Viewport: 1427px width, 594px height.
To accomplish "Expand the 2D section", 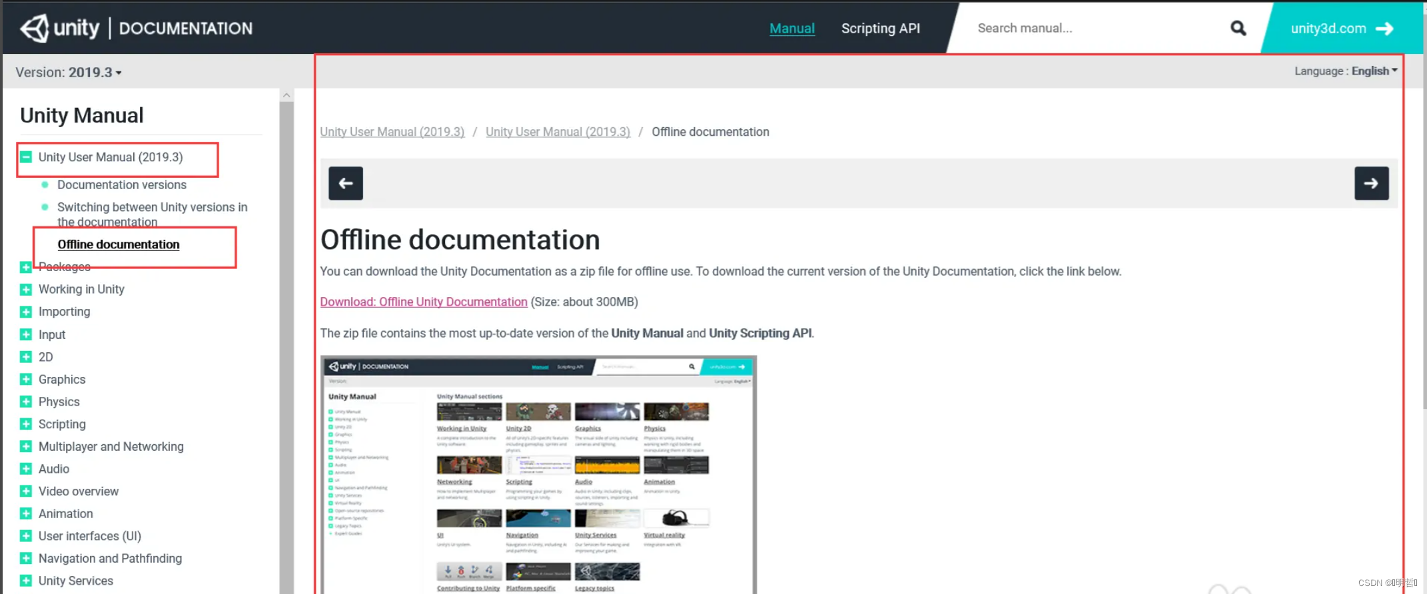I will (x=26, y=357).
